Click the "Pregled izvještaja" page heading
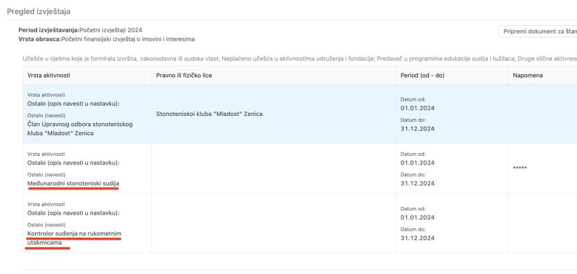This screenshot has width=577, height=274. click(38, 11)
